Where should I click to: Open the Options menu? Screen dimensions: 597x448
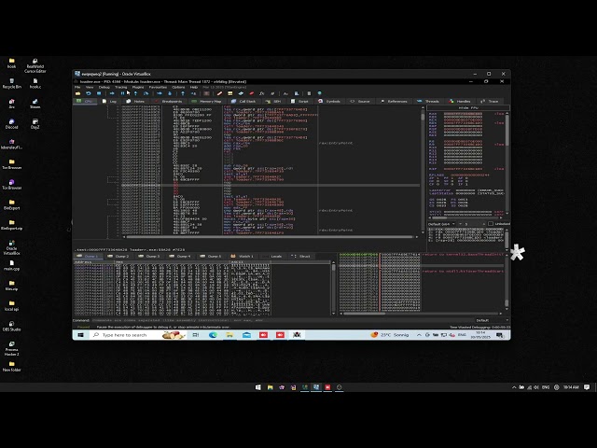[x=178, y=87]
